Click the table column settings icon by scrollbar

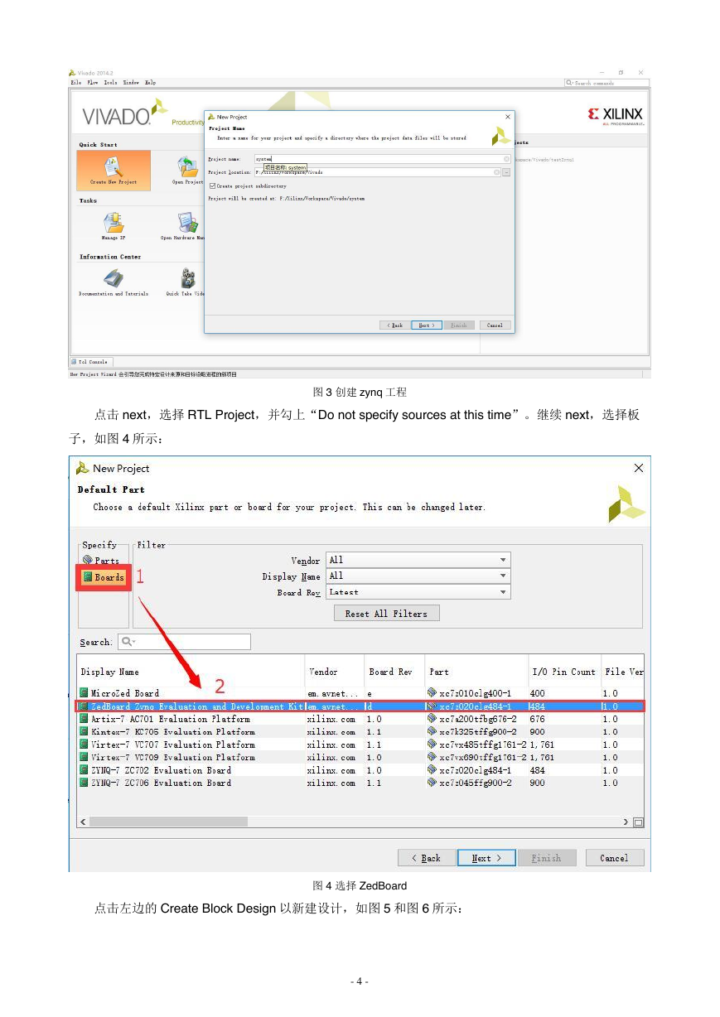tap(638, 822)
